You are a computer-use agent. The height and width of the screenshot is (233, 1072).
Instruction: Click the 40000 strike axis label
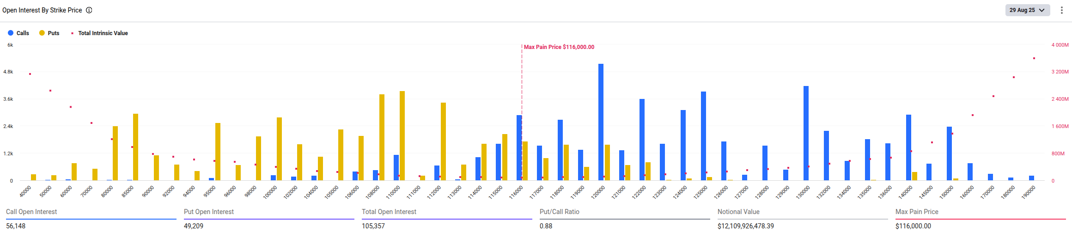[25, 191]
